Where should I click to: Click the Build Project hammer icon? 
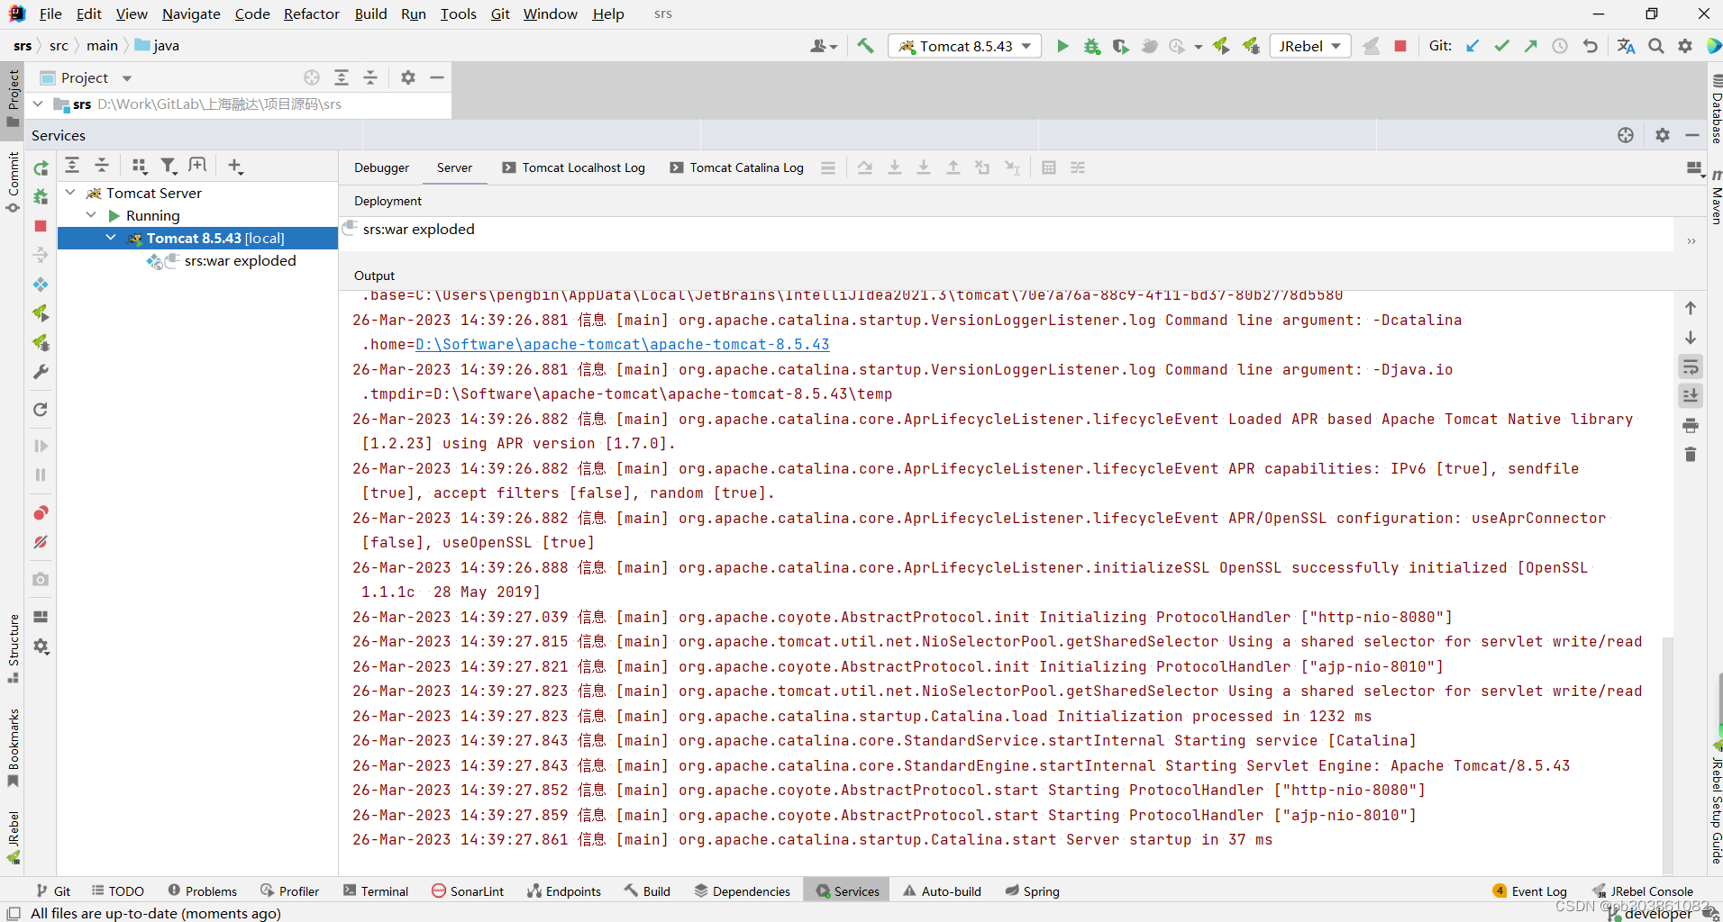[x=865, y=46]
